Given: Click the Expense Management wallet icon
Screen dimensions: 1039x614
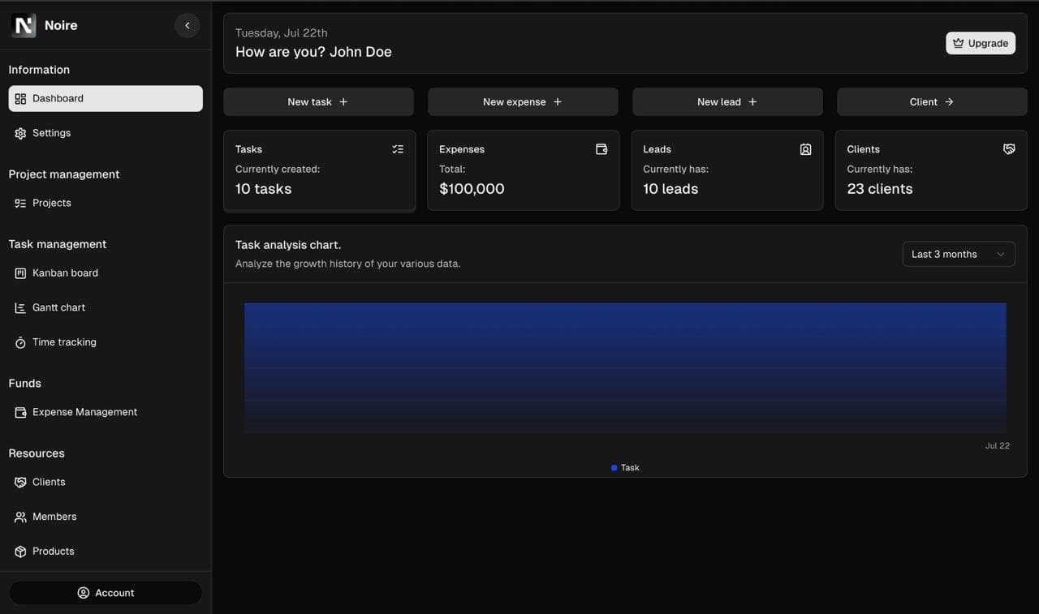Looking at the screenshot, I should click(19, 412).
